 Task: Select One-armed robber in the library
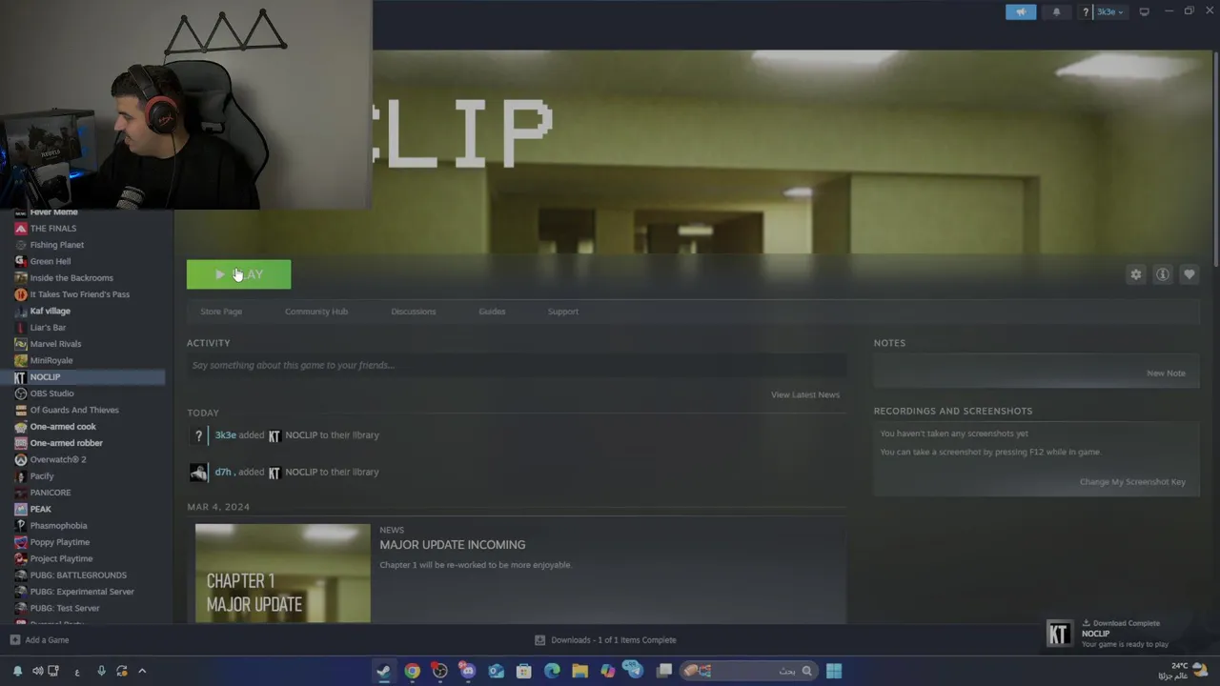click(67, 443)
